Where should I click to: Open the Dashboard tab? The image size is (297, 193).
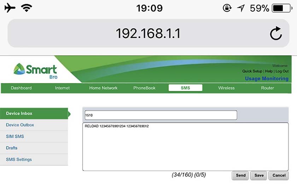21,88
